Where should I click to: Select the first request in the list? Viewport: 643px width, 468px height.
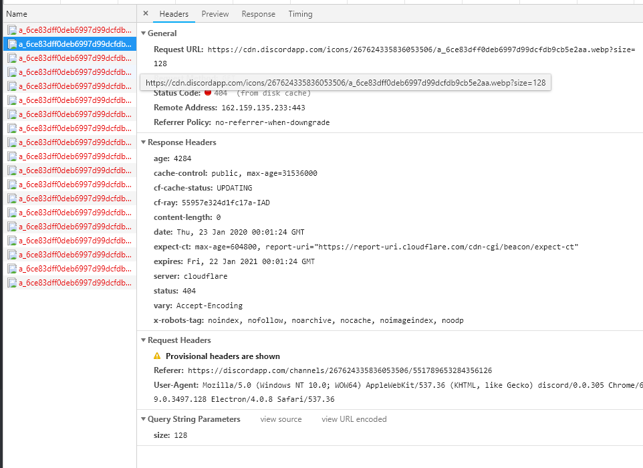tap(74, 30)
